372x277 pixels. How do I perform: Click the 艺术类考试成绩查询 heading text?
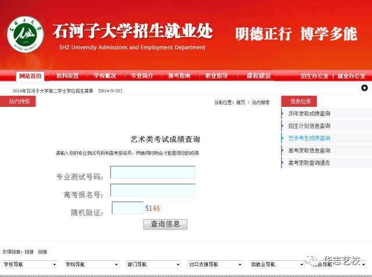click(165, 139)
